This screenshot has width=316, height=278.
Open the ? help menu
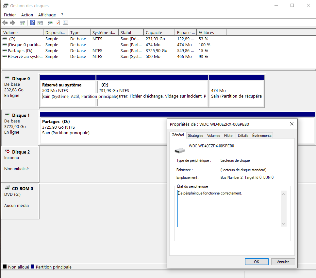[62, 15]
